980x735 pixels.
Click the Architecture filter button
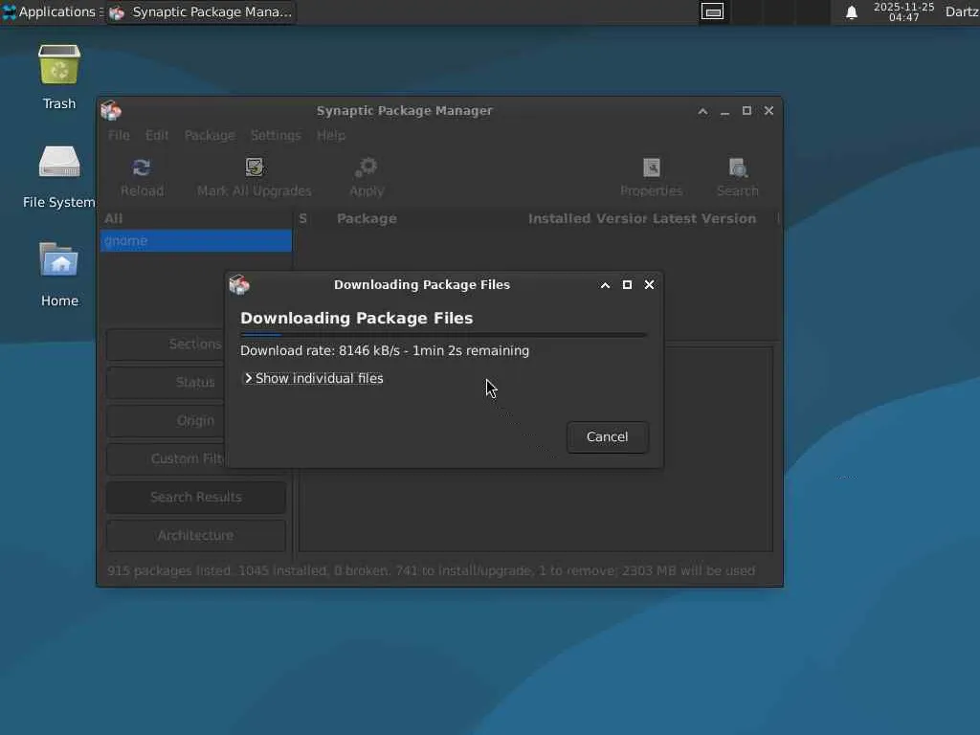pos(196,536)
